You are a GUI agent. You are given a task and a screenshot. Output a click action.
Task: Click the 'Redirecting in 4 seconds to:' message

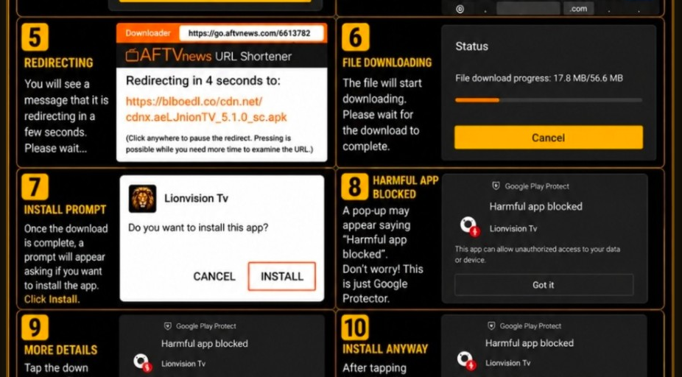[203, 81]
